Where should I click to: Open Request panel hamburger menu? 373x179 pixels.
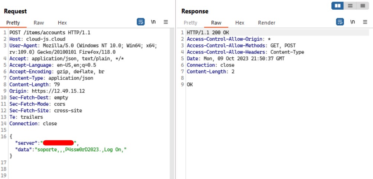point(166,22)
